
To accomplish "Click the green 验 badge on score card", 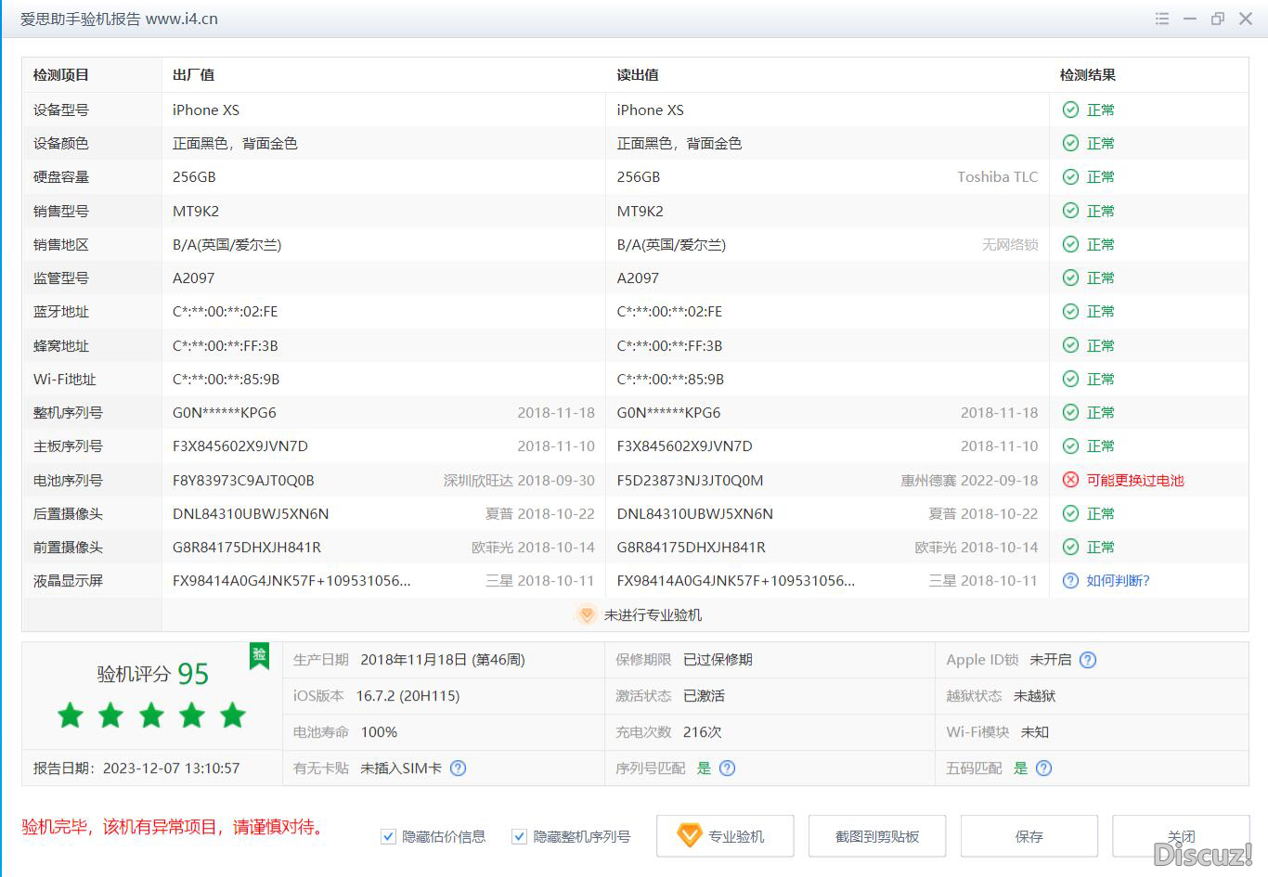I will click(259, 655).
